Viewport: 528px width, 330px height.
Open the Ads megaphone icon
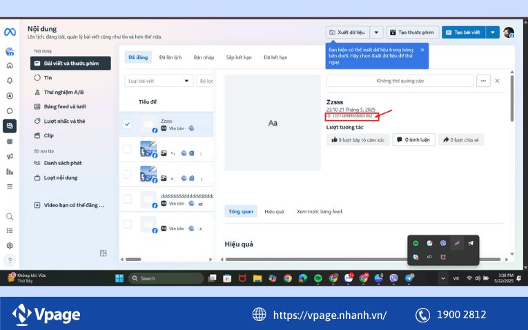click(x=10, y=156)
